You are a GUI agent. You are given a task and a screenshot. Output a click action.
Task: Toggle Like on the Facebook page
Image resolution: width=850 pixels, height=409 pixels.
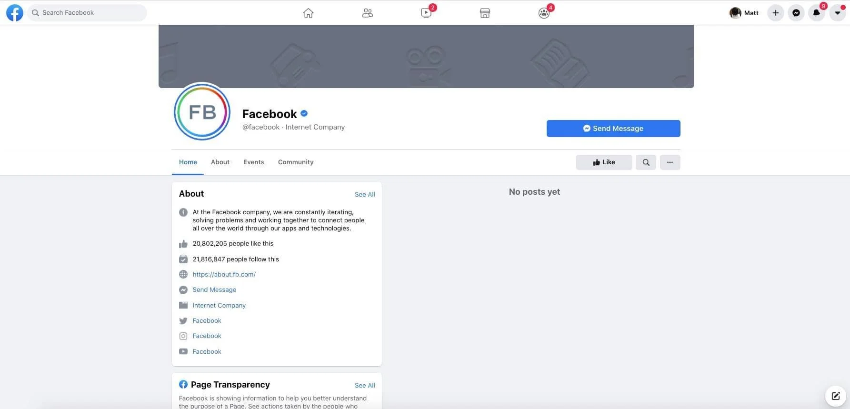[604, 162]
